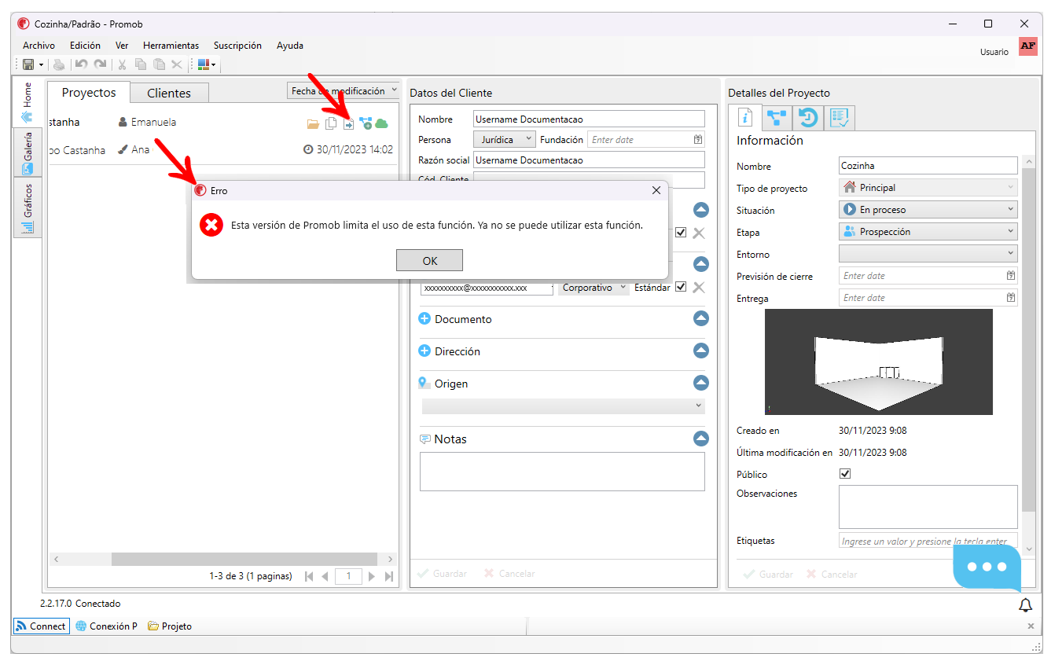Add a new Dirección with plus icon
The width and height of the screenshot is (1051, 661).
point(424,351)
